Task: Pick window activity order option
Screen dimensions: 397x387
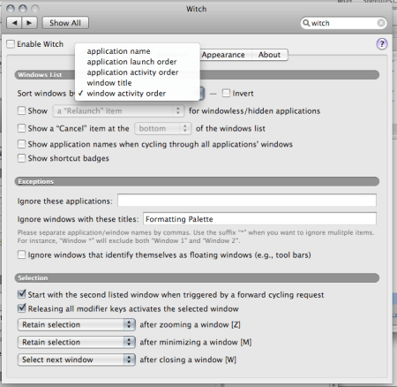Action: [138, 94]
